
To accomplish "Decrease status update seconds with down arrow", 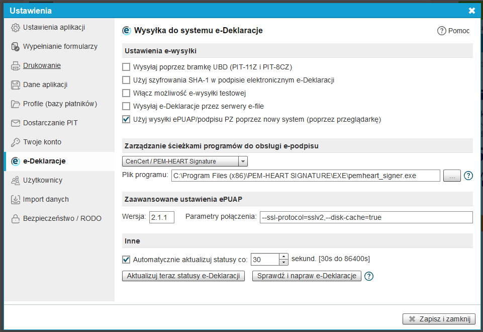I will tap(283, 263).
